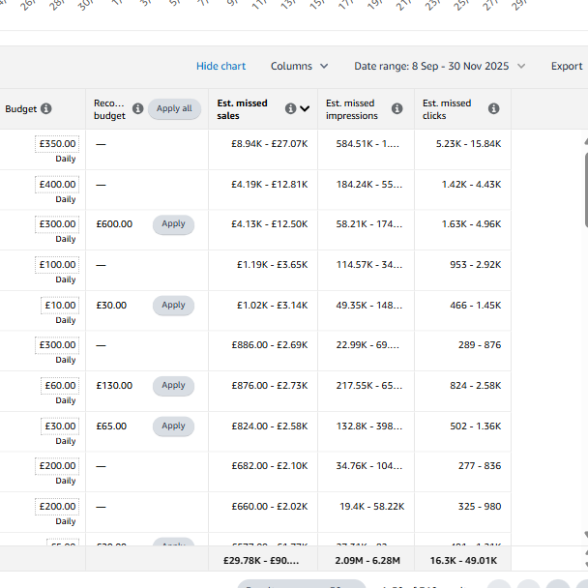588x588 pixels.
Task: Open the Recommended budget info tooltip icon
Action: pyautogui.click(x=137, y=109)
